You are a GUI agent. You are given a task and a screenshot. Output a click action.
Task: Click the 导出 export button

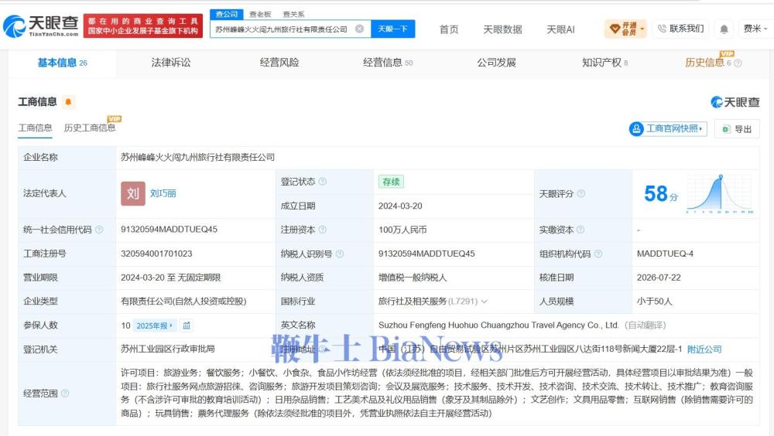tap(737, 129)
